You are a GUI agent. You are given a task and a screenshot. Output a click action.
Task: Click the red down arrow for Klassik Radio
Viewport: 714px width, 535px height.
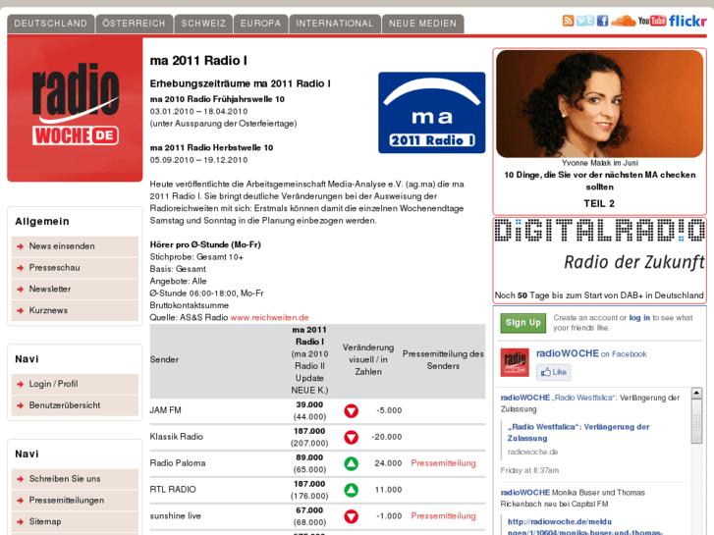click(x=351, y=437)
